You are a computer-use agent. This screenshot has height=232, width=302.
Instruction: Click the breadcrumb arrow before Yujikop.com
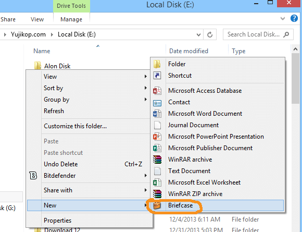(x=5, y=35)
